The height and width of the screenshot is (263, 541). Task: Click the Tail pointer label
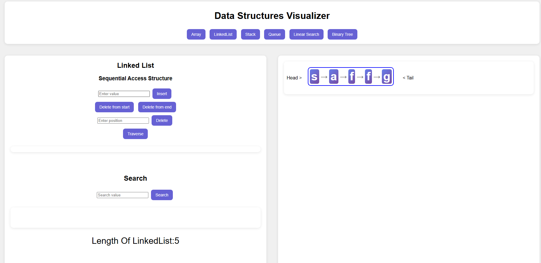(408, 78)
